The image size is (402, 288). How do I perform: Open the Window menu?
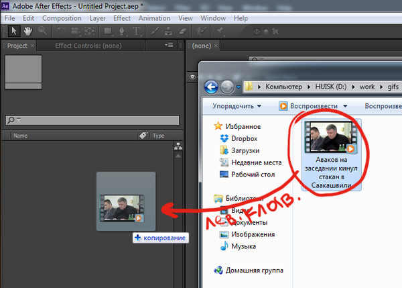213,18
